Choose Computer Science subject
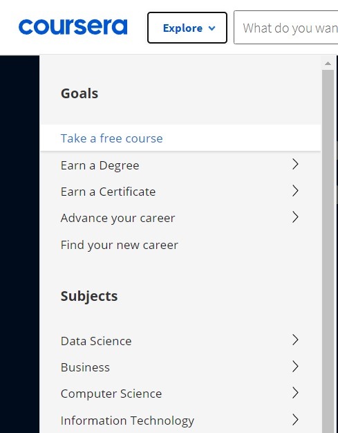 pyautogui.click(x=180, y=394)
